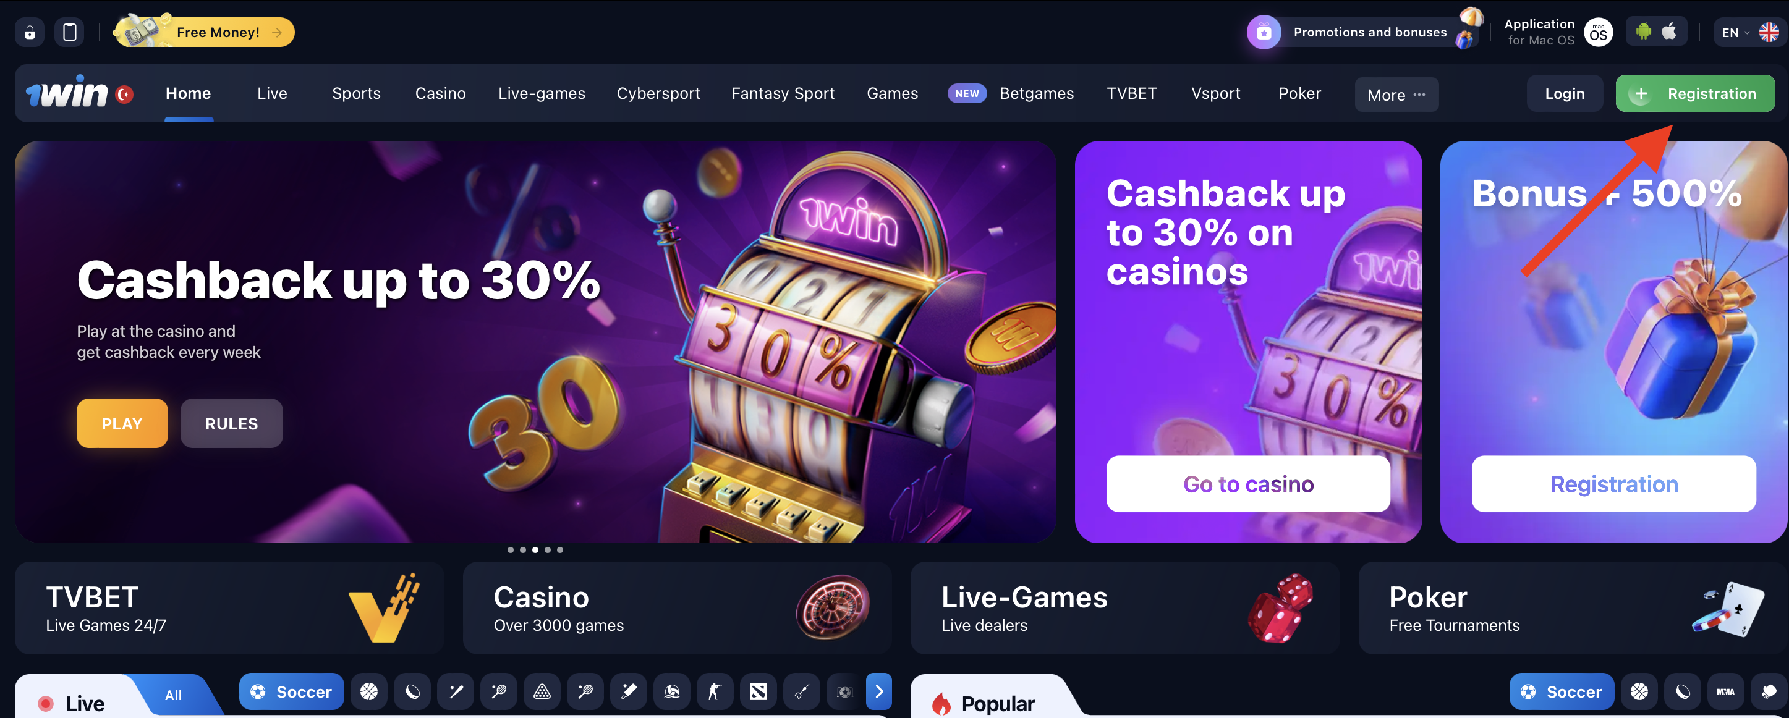Image resolution: width=1789 pixels, height=718 pixels.
Task: Expand the More navigation menu
Action: [x=1396, y=95]
